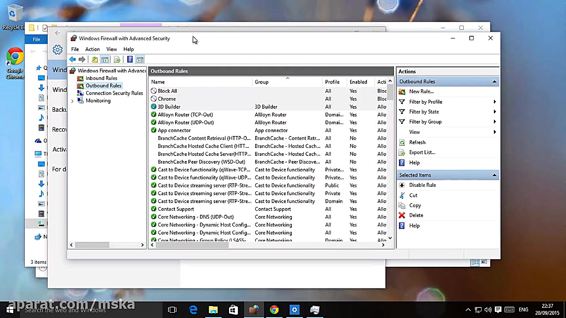The height and width of the screenshot is (318, 566).
Task: Open the Filter by Group submenu arrow
Action: tap(494, 122)
